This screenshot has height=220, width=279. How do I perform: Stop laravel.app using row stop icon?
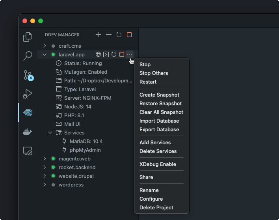tap(122, 54)
